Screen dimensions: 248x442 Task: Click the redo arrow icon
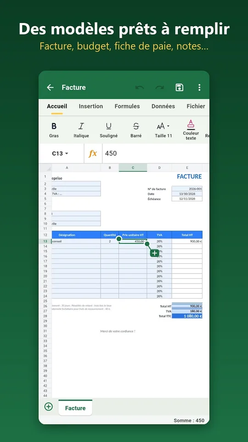point(160,87)
